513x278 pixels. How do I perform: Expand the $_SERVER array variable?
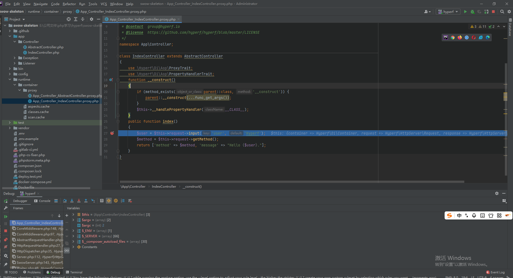pyautogui.click(x=73, y=236)
